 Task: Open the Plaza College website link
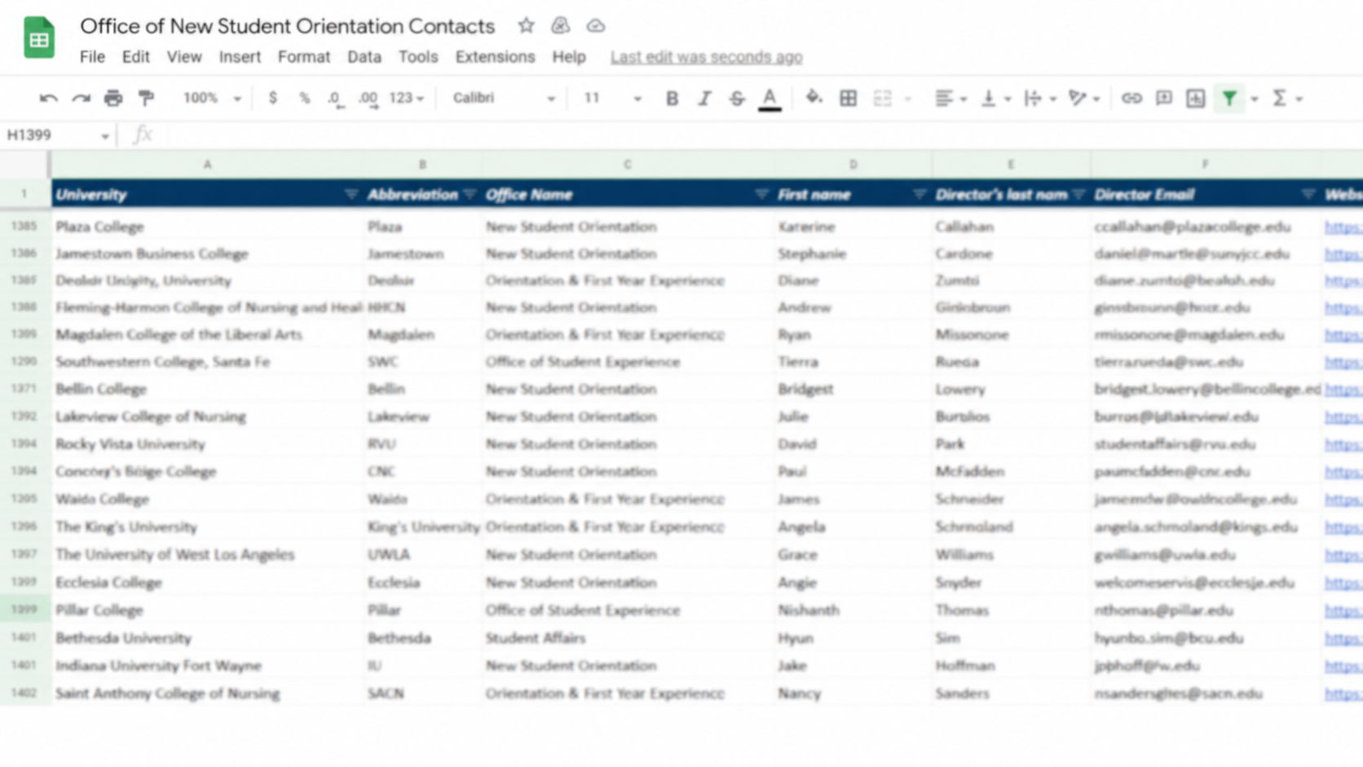coord(1343,227)
